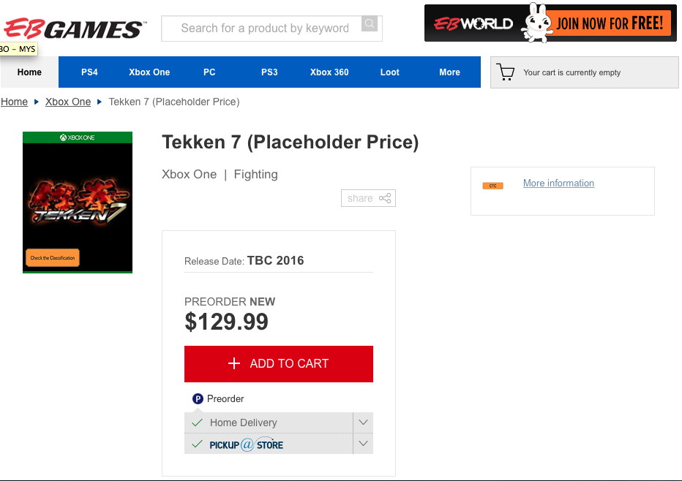The height and width of the screenshot is (481, 682).
Task: Open the More information link
Action: point(558,183)
